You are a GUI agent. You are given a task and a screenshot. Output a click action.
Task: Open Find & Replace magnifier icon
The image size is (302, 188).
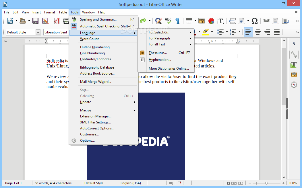click(x=158, y=21)
